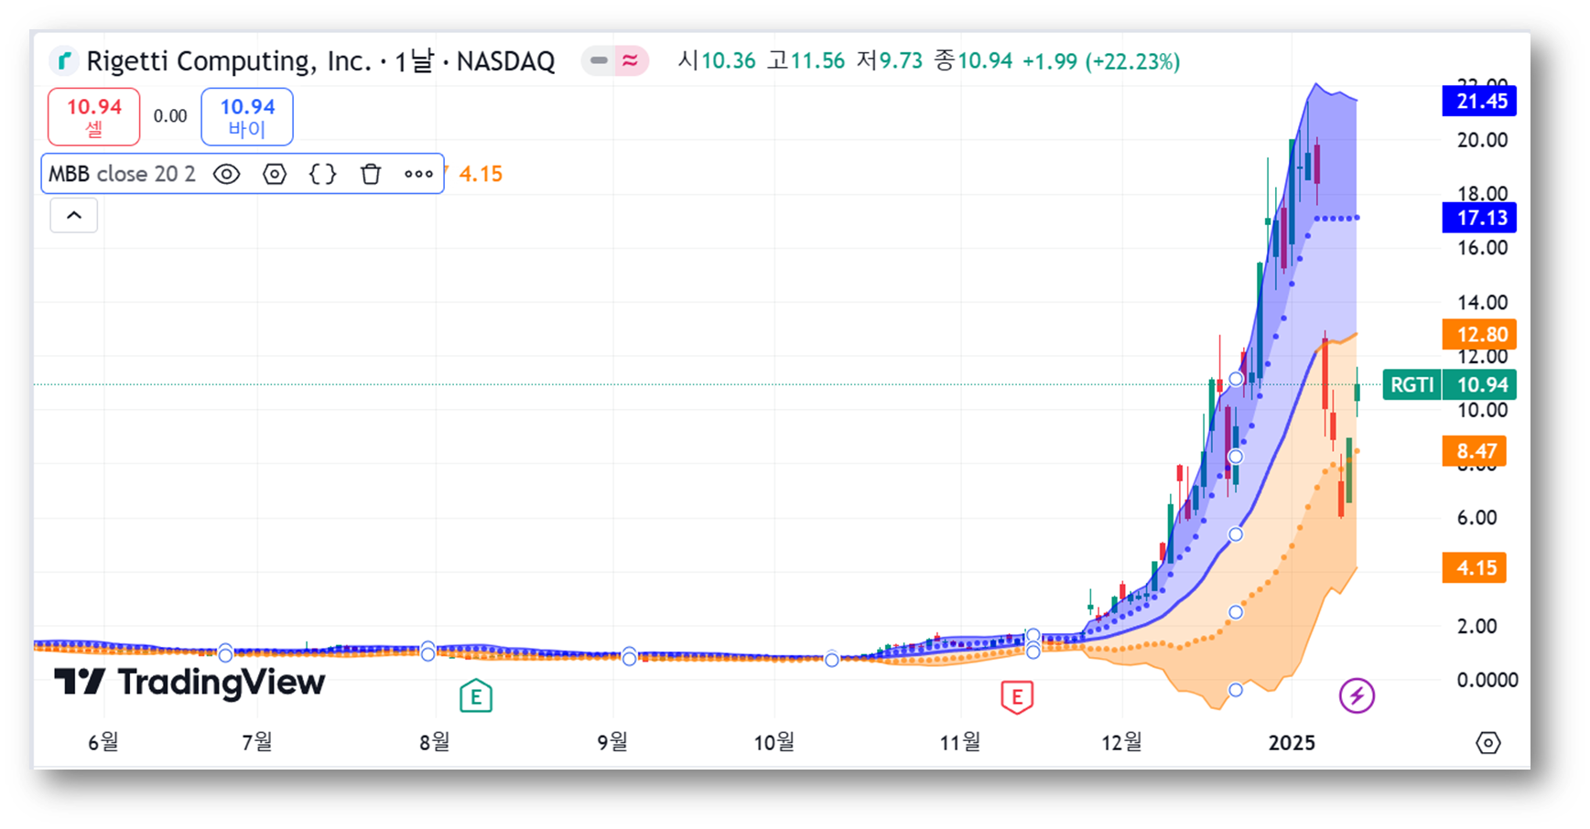
Task: Click the blue 10.94 buy button
Action: [x=247, y=117]
